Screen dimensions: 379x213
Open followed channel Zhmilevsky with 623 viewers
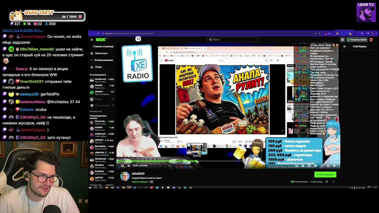click(x=102, y=80)
